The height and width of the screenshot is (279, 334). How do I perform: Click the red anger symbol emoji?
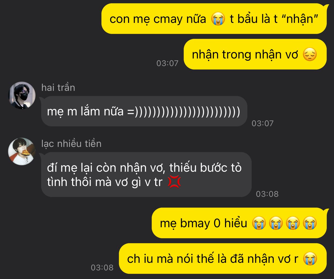(174, 182)
